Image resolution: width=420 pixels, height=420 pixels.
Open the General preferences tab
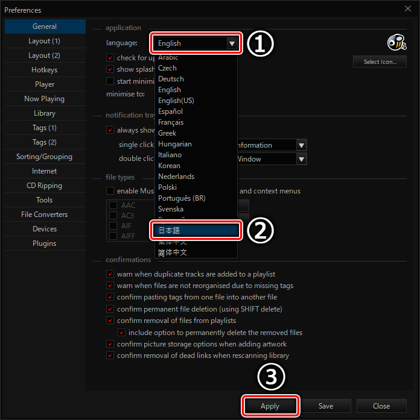tap(45, 27)
